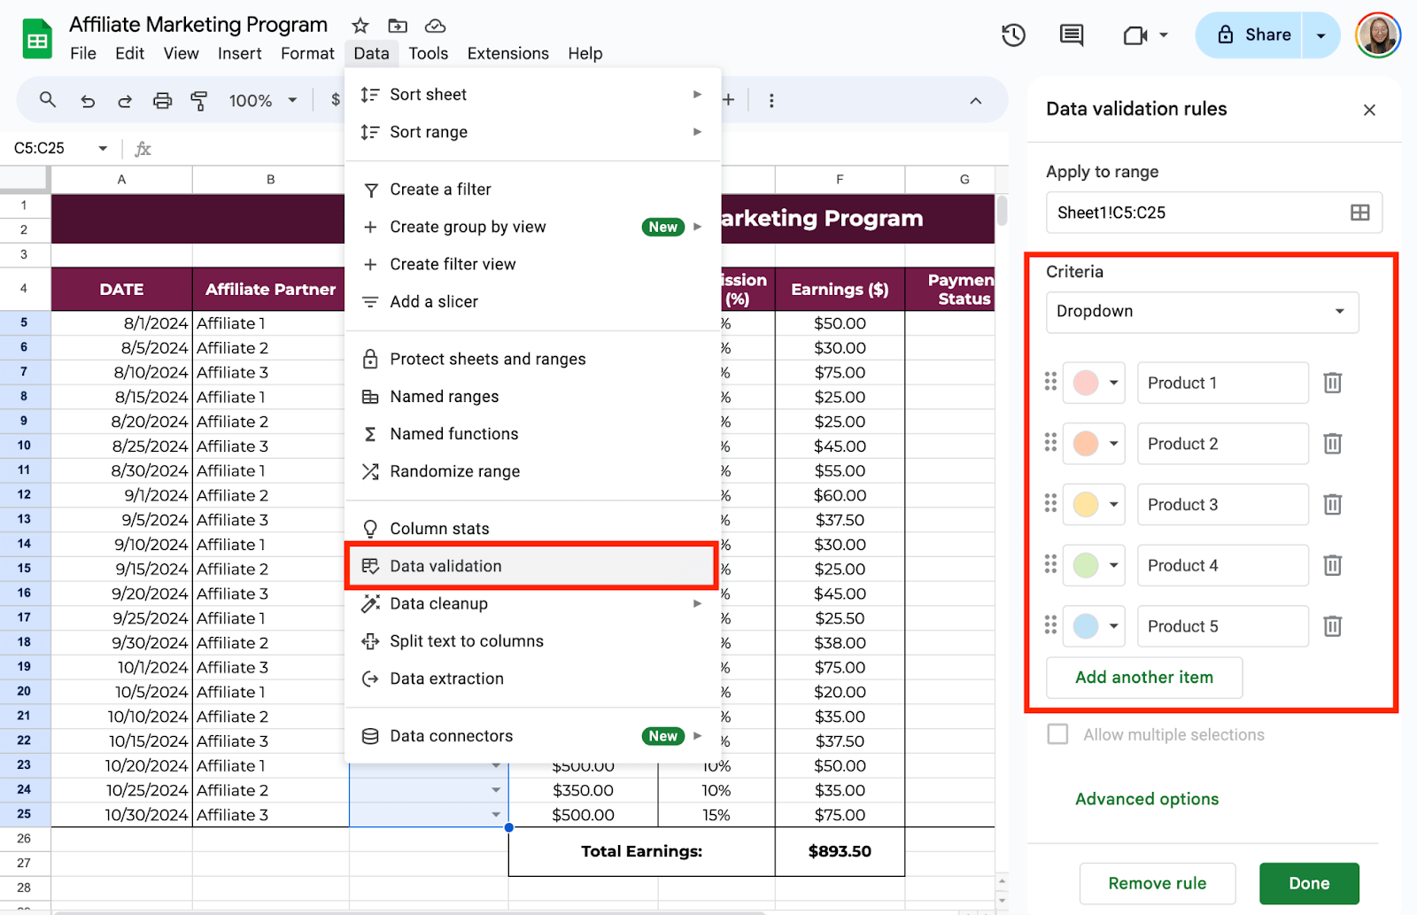Open the comments icon
The height and width of the screenshot is (915, 1417).
pos(1072,35)
